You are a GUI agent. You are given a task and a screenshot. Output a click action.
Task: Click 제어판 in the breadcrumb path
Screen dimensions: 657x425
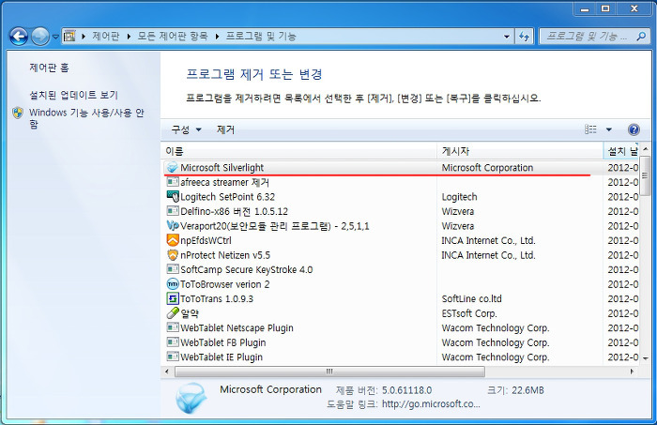pyautogui.click(x=105, y=37)
